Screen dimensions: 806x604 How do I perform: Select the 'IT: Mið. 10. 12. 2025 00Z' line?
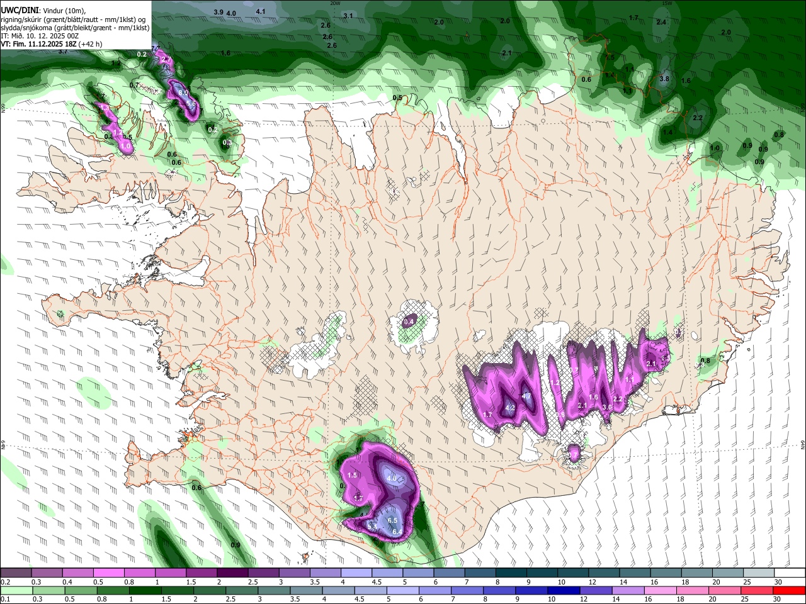(39, 36)
